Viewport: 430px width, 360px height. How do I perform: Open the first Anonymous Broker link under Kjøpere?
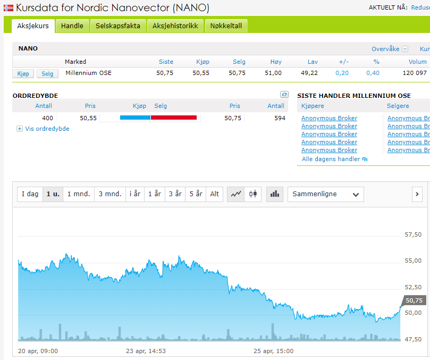pyautogui.click(x=329, y=118)
